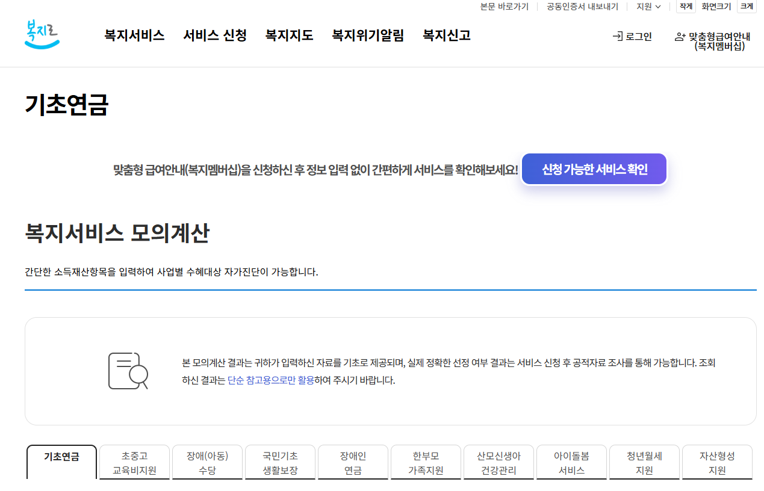764x491 pixels.
Task: Open the 복지신고 menu item
Action: click(446, 36)
